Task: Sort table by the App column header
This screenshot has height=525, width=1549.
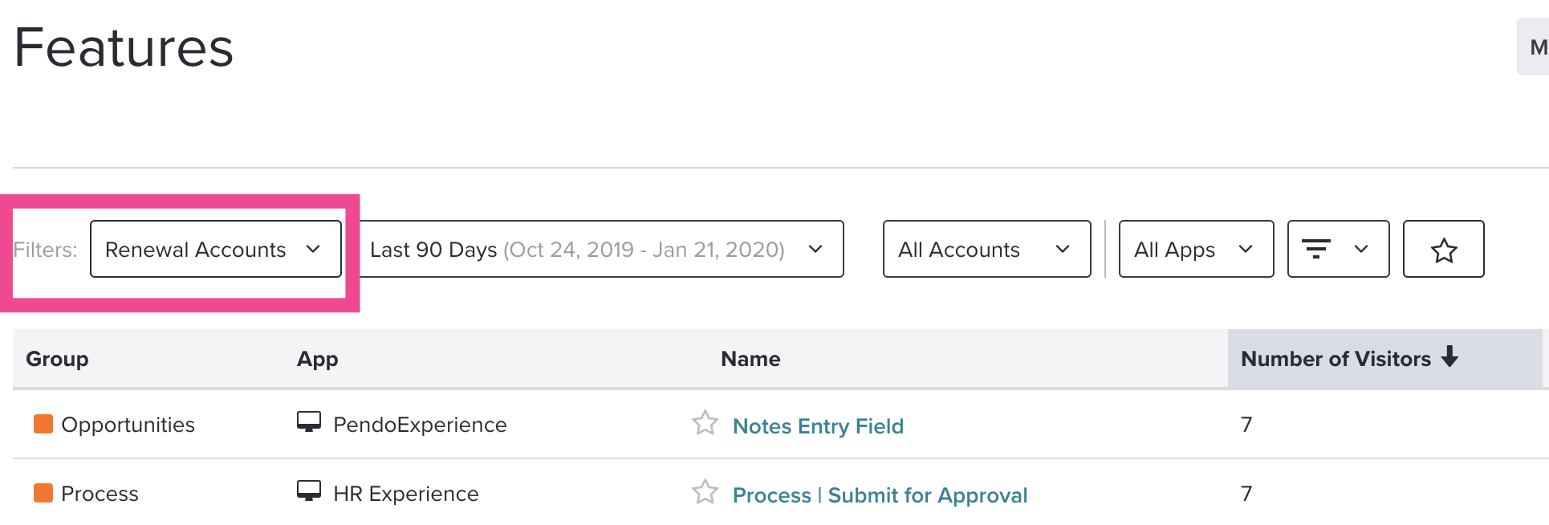Action: (317, 359)
